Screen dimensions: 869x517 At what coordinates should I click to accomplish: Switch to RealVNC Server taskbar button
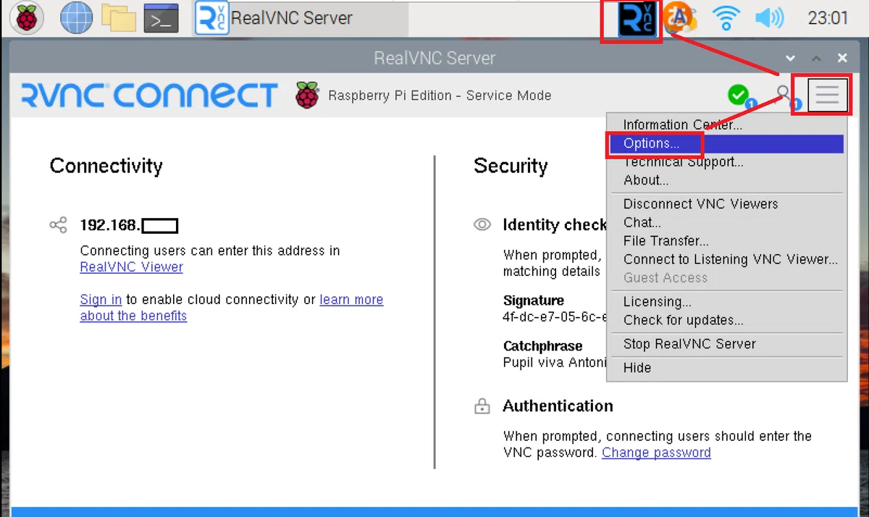point(301,19)
